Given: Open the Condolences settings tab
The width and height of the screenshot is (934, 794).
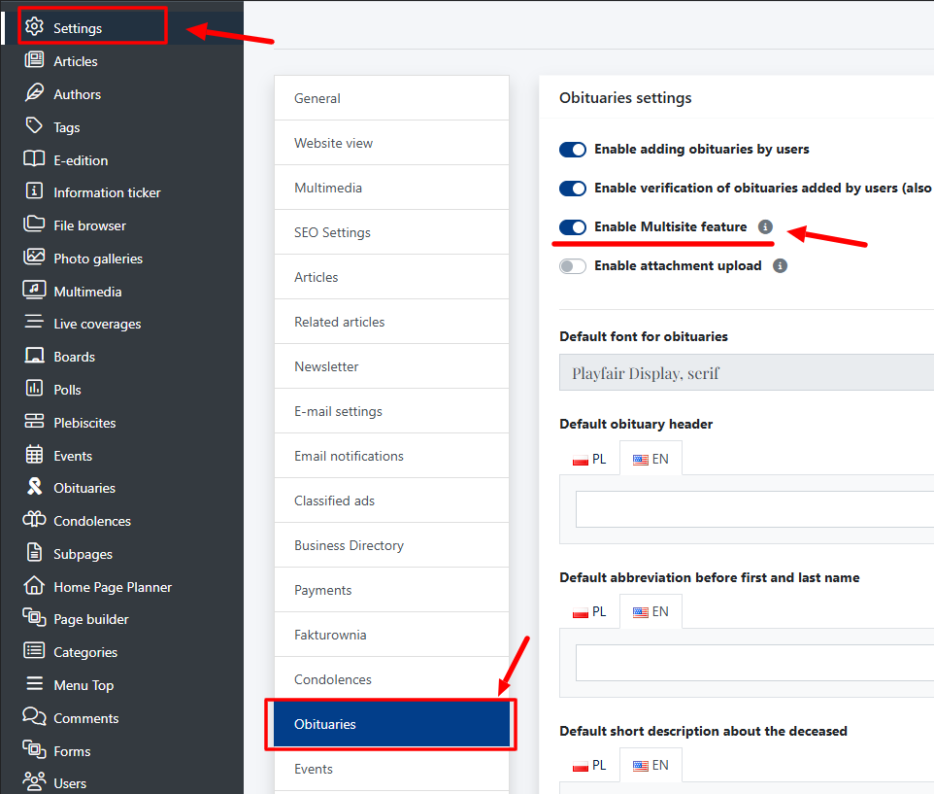Looking at the screenshot, I should point(391,679).
